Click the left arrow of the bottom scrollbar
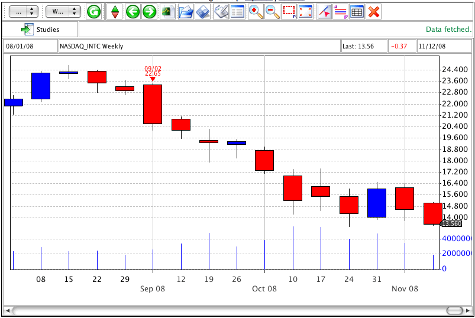The image size is (475, 318). (x=8, y=310)
